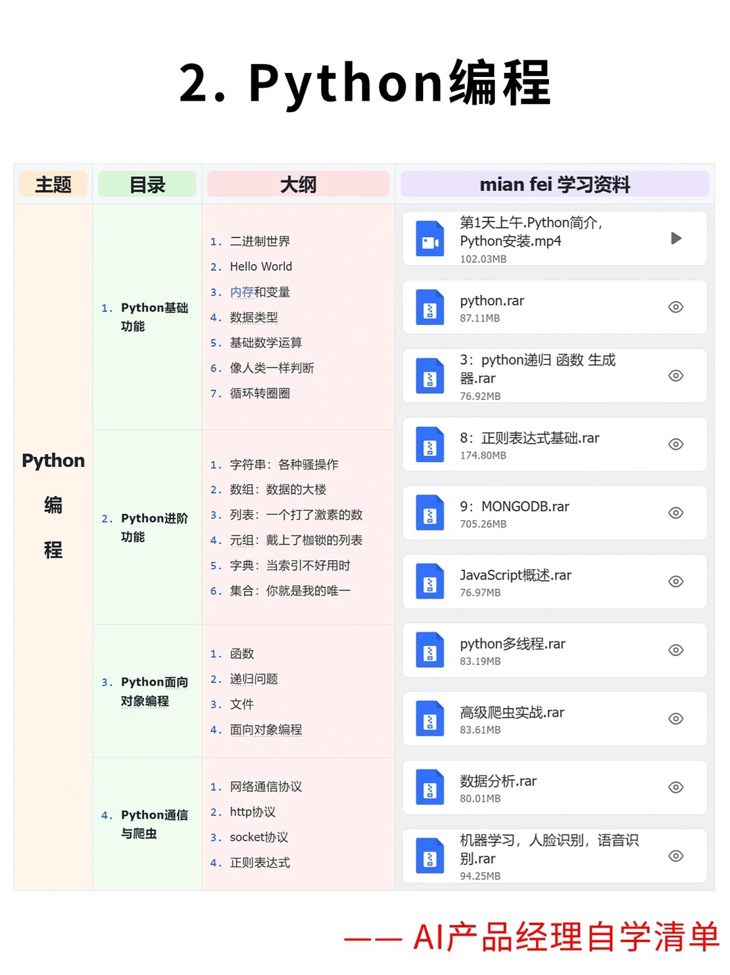The image size is (730, 975).
Task: Select file name python.rar
Action: 492,301
